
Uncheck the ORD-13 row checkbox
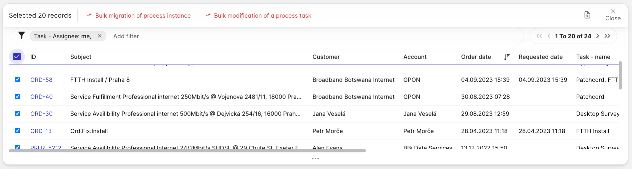coord(18,131)
